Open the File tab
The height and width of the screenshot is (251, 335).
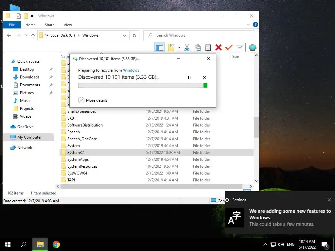click(x=12, y=25)
